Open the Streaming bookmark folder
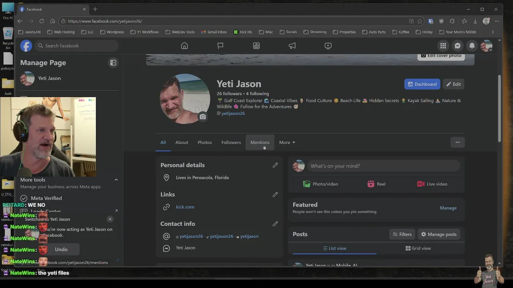Viewport: 513px width, 288px height. tap(315, 32)
